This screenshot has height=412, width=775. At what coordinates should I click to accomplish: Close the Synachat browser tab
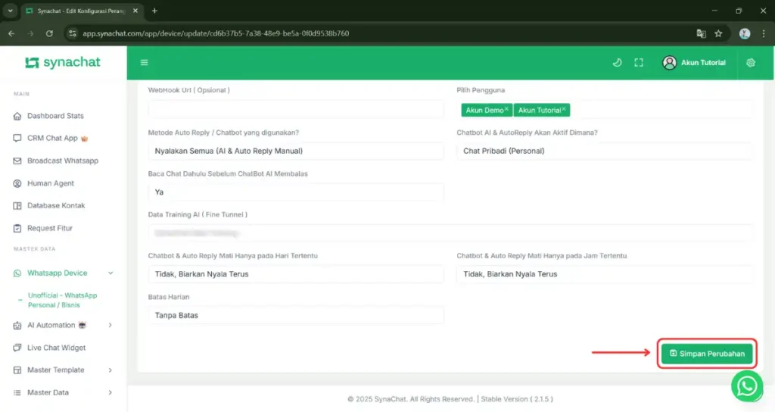(135, 11)
